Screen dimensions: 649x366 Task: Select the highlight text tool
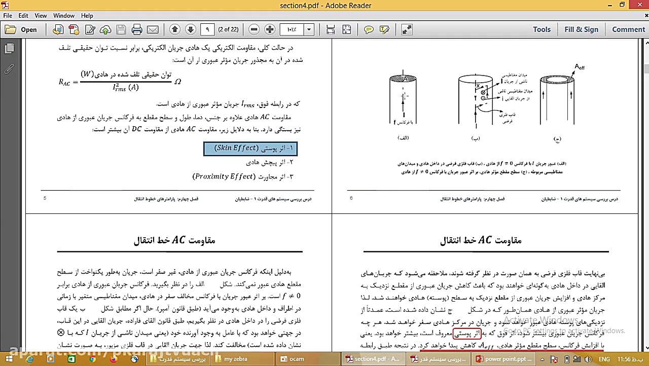tap(384, 29)
